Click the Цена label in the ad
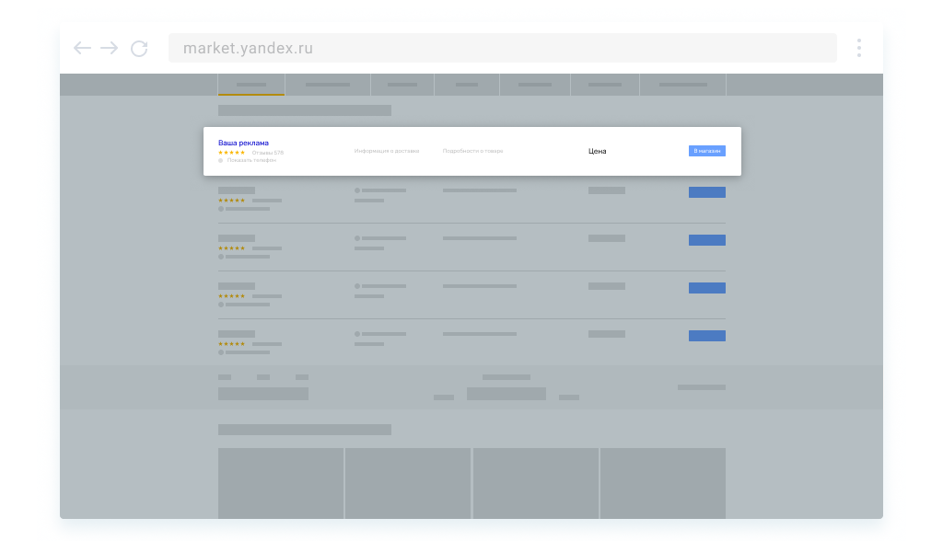 pyautogui.click(x=598, y=151)
